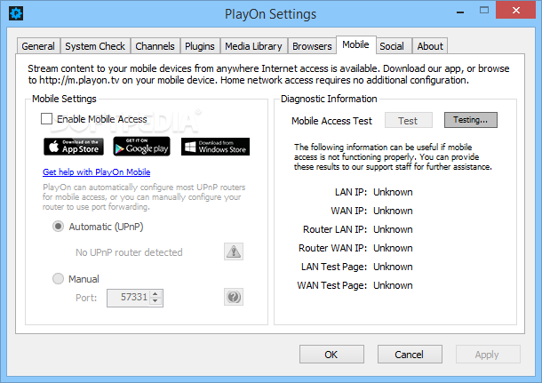Click the Router WAN IP Unknown value
542x383 pixels.
click(x=393, y=248)
